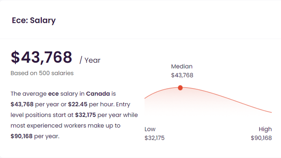Click the High label under the chart
The width and height of the screenshot is (281, 158).
pyautogui.click(x=265, y=129)
